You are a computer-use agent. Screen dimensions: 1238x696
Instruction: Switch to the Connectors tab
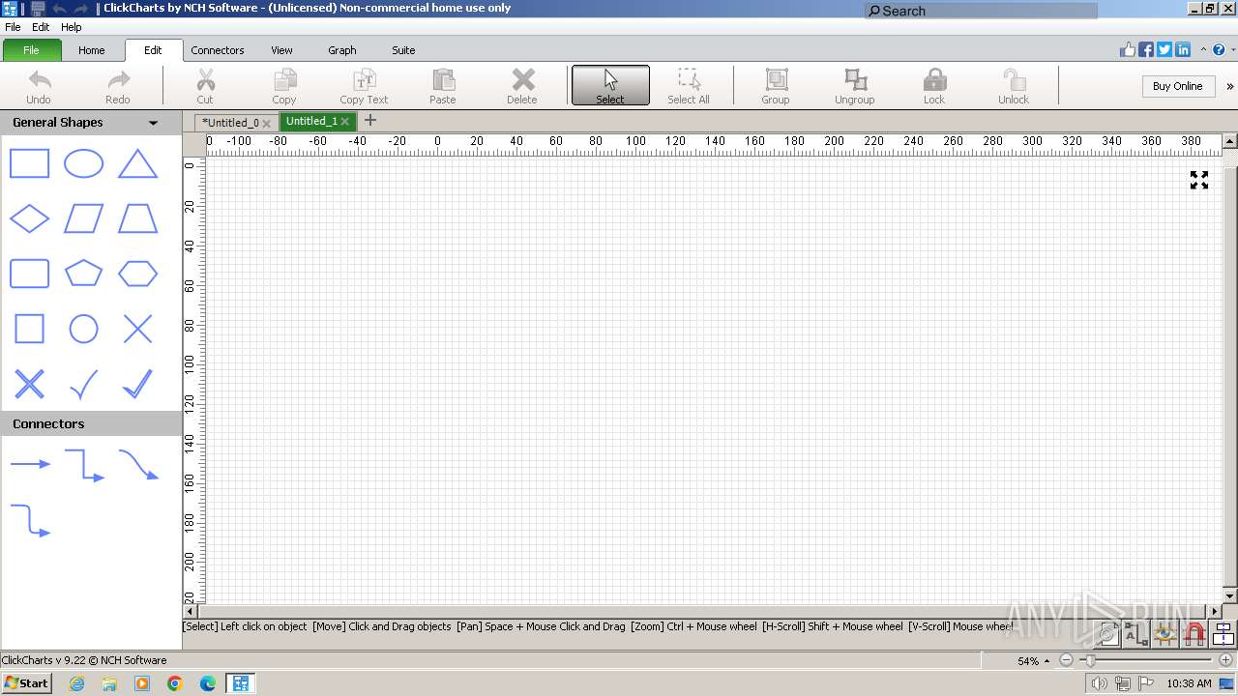(218, 50)
